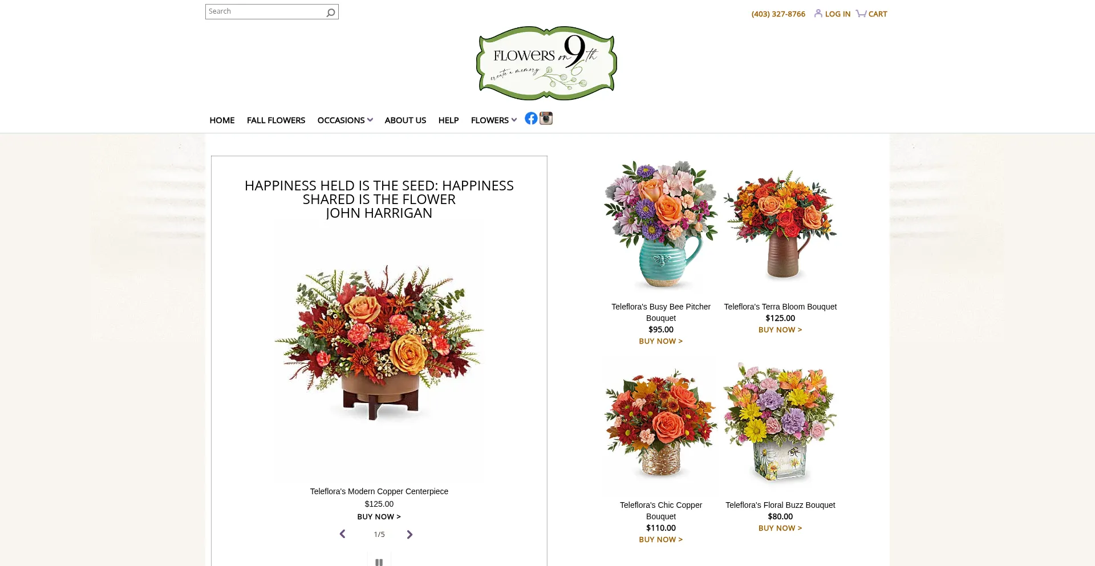Image resolution: width=1095 pixels, height=566 pixels.
Task: Open the Instagram icon link
Action: 546,118
